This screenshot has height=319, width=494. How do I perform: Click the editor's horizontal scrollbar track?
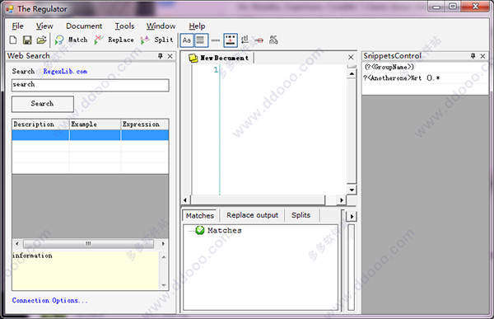(x=259, y=200)
